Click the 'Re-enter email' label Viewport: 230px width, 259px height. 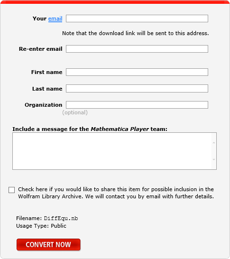[41, 49]
